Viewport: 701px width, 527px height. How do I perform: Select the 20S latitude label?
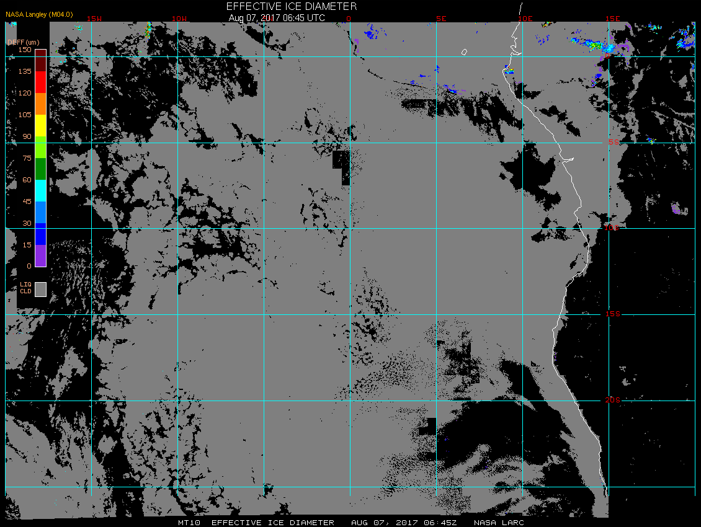tap(613, 400)
